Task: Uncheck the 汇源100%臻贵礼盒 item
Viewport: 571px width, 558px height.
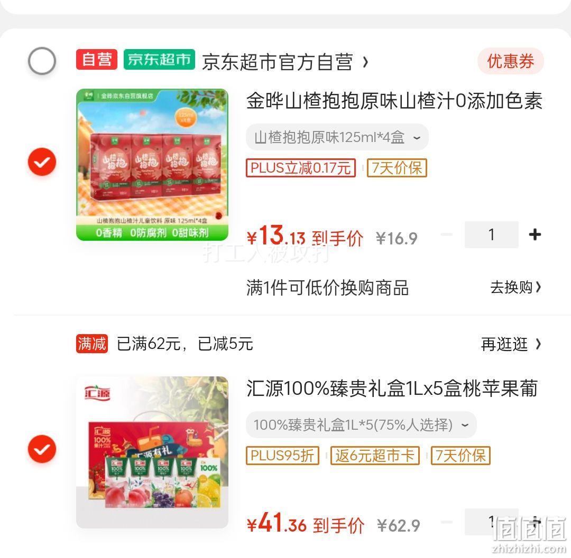Action: point(42,449)
